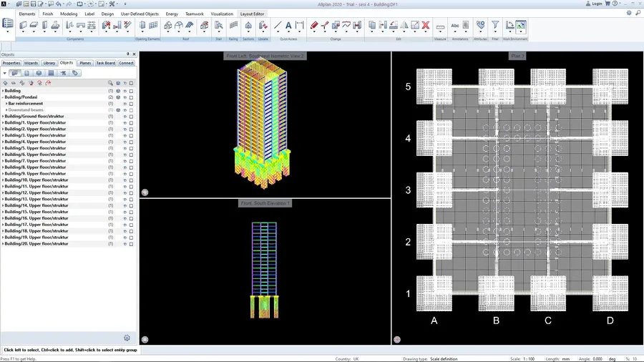The width and height of the screenshot is (644, 362).
Task: Open the dropdown arrow under Wall tool
Action: 23,32
